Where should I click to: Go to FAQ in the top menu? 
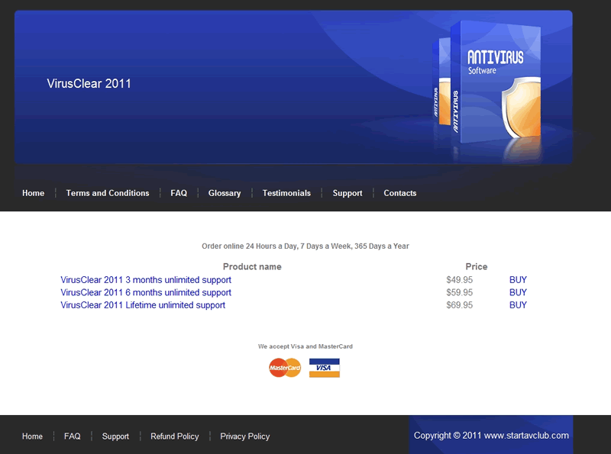tap(179, 193)
